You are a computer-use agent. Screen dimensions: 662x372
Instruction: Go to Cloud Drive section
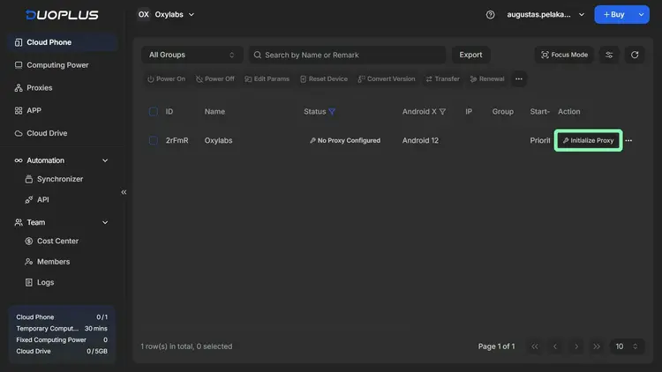[x=47, y=133]
